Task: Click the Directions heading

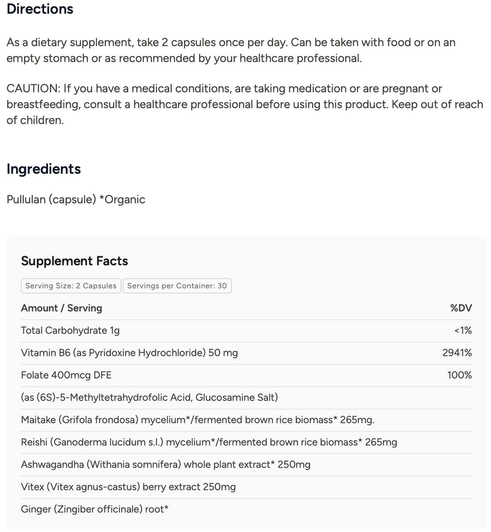Action: (40, 9)
